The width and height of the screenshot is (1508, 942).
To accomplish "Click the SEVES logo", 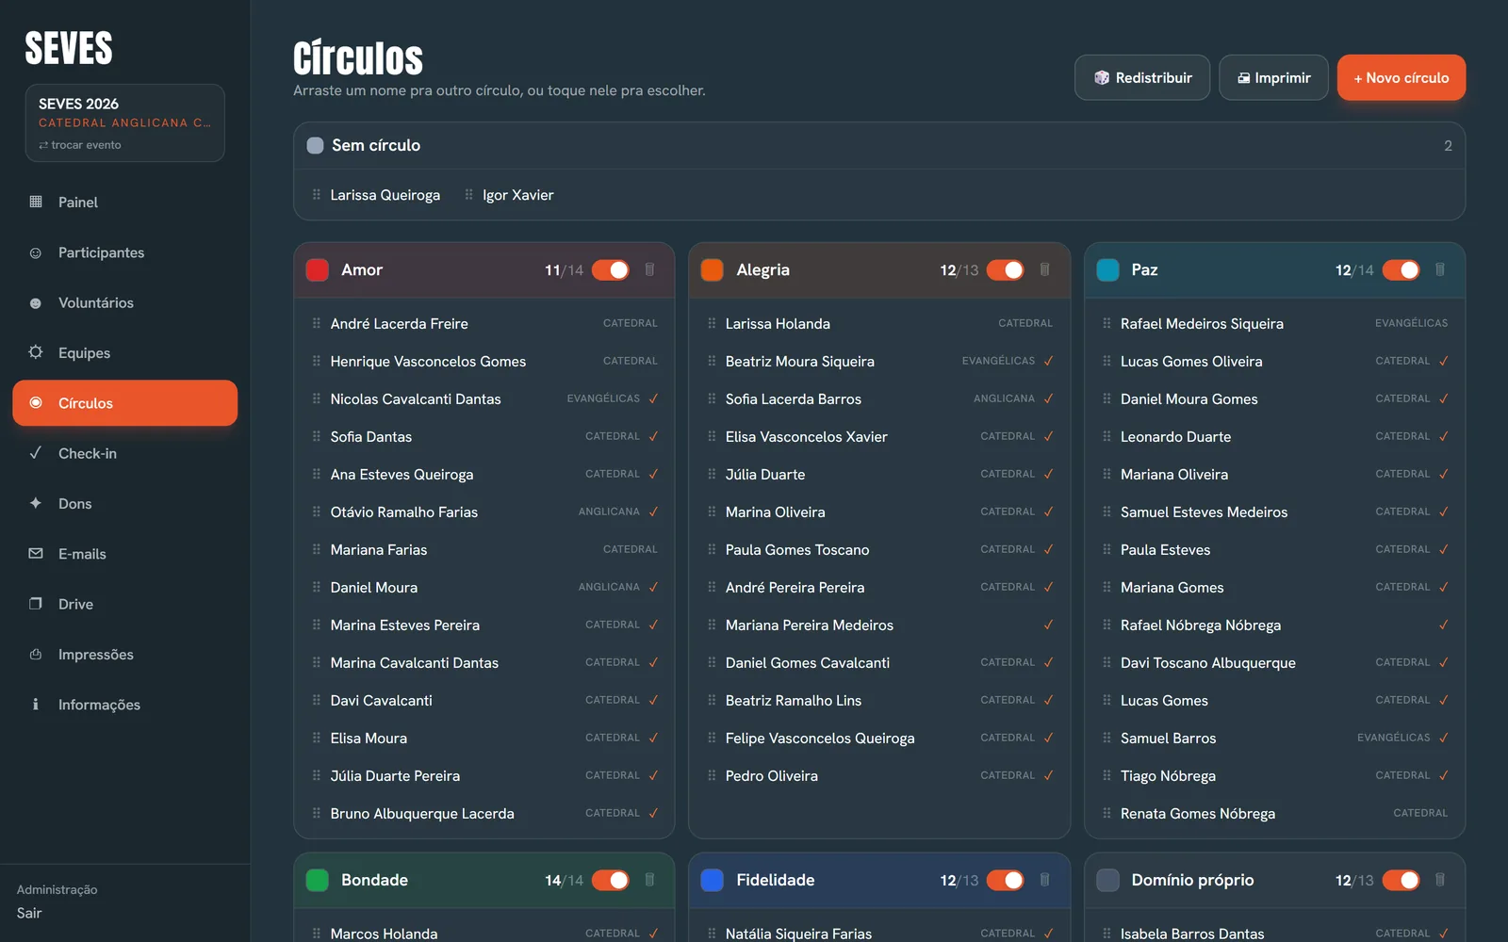I will point(69,48).
